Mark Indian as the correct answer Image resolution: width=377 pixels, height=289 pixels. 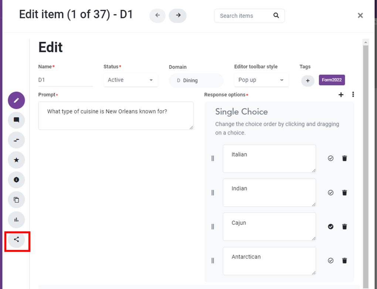point(331,193)
